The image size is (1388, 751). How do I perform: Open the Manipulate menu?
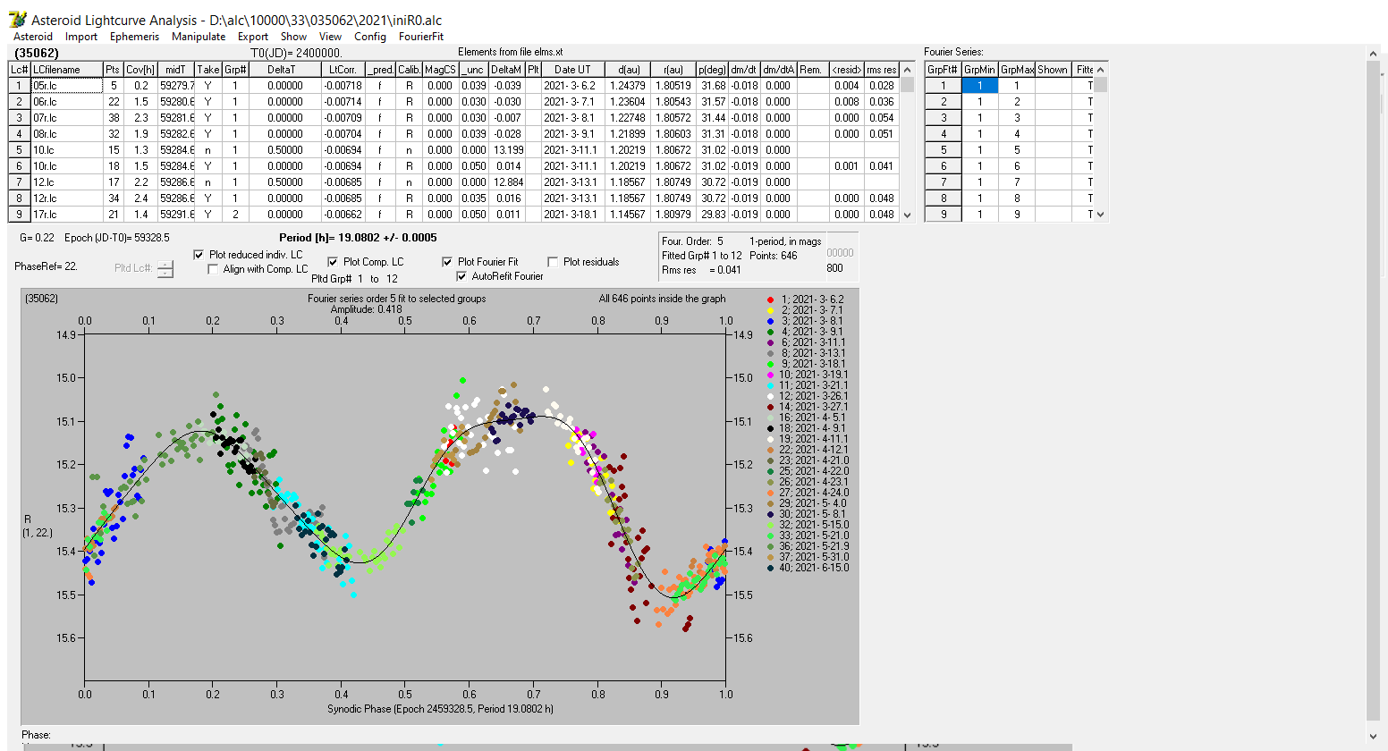pyautogui.click(x=199, y=37)
